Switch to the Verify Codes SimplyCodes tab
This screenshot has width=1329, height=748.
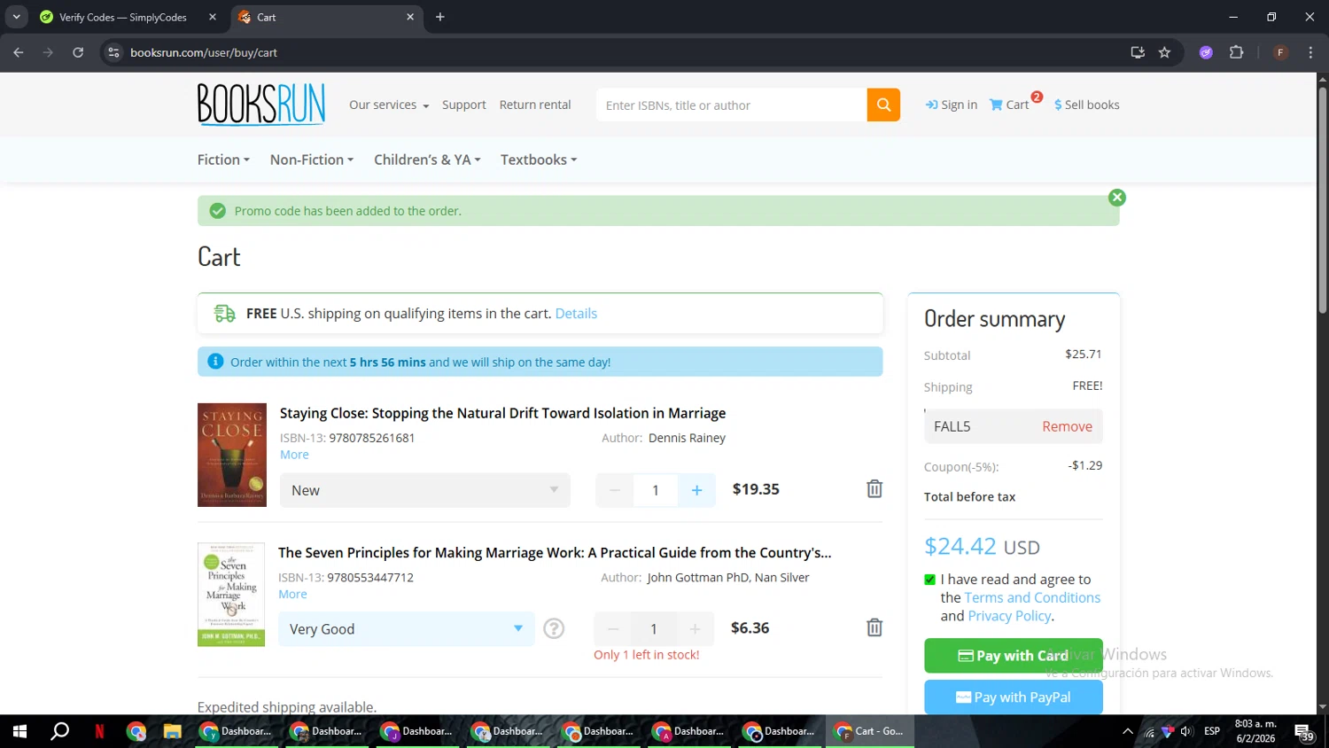tap(124, 17)
